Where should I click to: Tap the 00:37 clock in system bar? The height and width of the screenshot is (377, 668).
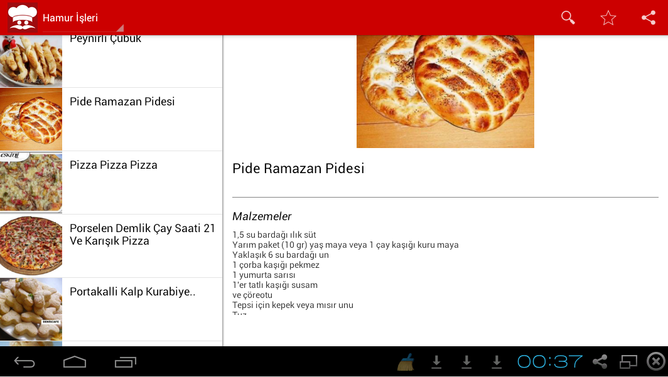549,362
